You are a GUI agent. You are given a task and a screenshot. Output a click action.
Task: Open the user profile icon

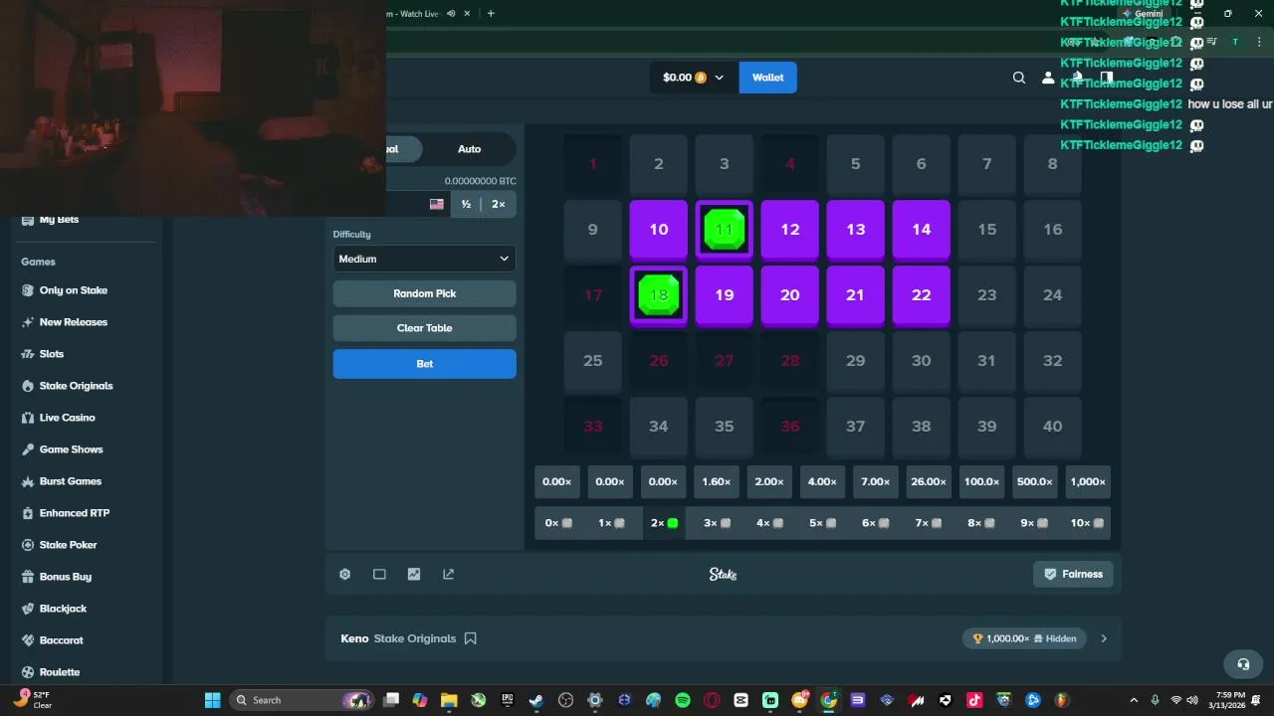(x=1048, y=78)
